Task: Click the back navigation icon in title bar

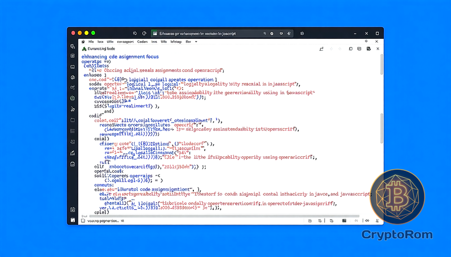Action: click(x=135, y=33)
